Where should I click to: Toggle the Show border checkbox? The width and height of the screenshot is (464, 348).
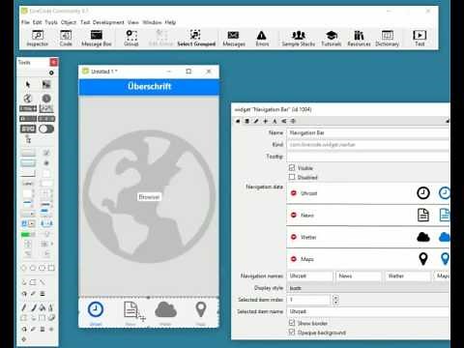tap(292, 323)
